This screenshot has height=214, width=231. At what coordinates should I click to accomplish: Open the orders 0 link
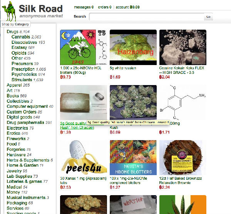[x=105, y=7]
